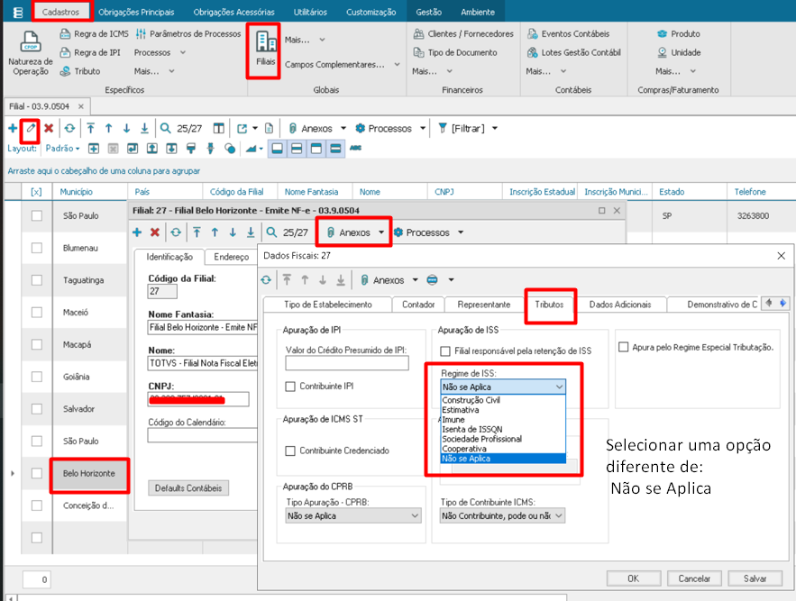Switch to the Endereço tab
Screen dimensions: 796x601
point(232,257)
